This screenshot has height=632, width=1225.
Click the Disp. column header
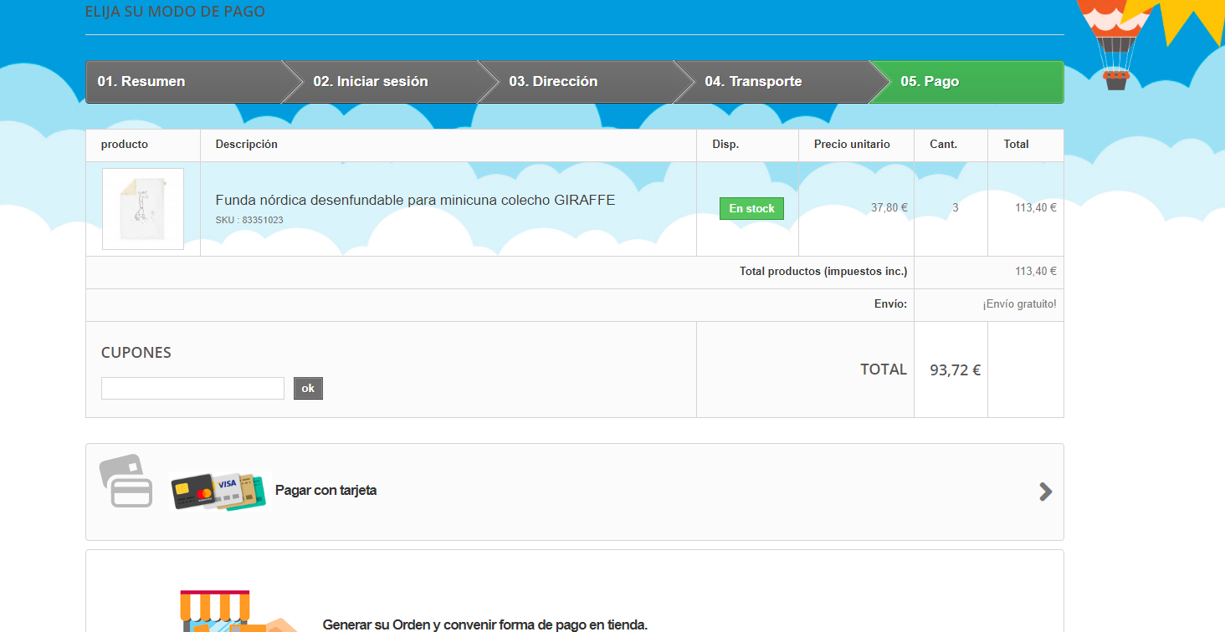tap(725, 145)
